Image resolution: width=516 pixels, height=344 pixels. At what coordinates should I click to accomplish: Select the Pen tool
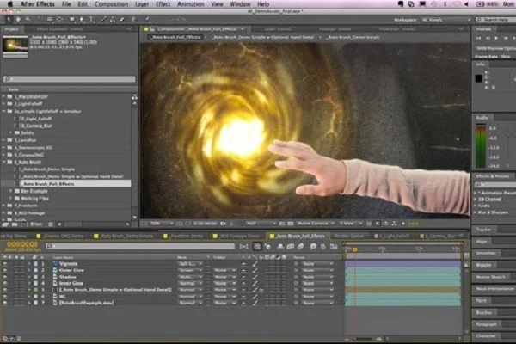click(82, 20)
